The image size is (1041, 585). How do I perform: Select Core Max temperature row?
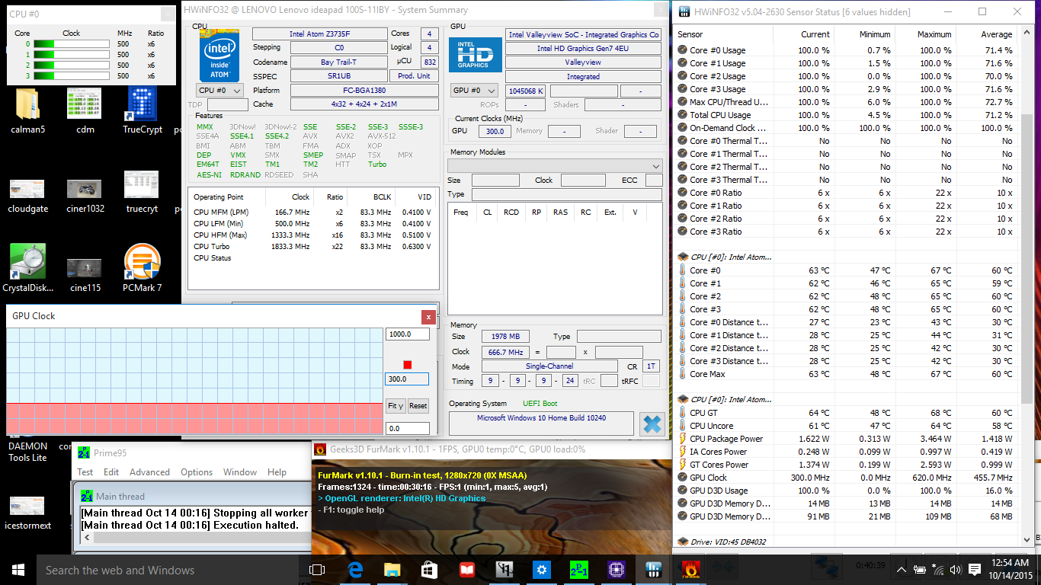click(x=846, y=374)
